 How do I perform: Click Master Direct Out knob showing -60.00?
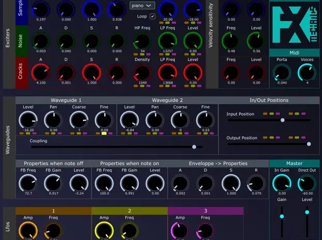tap(307, 183)
